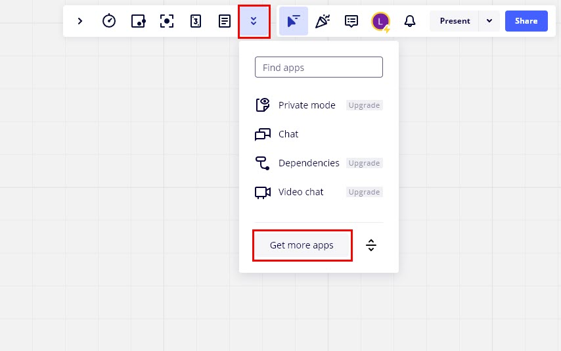Activate the Frames focus tool icon
Viewport: 561px width, 351px height.
pyautogui.click(x=167, y=21)
